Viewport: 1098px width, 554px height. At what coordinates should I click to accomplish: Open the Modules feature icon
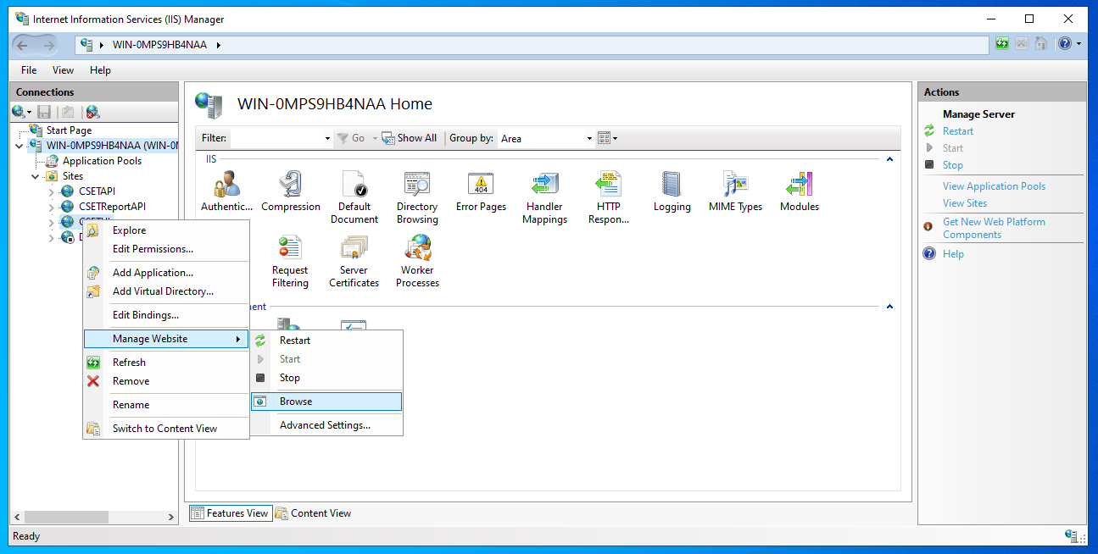800,191
